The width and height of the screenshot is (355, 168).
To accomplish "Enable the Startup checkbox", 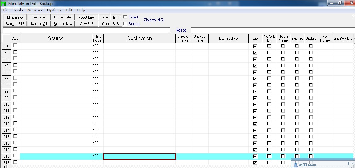I will point(125,23).
